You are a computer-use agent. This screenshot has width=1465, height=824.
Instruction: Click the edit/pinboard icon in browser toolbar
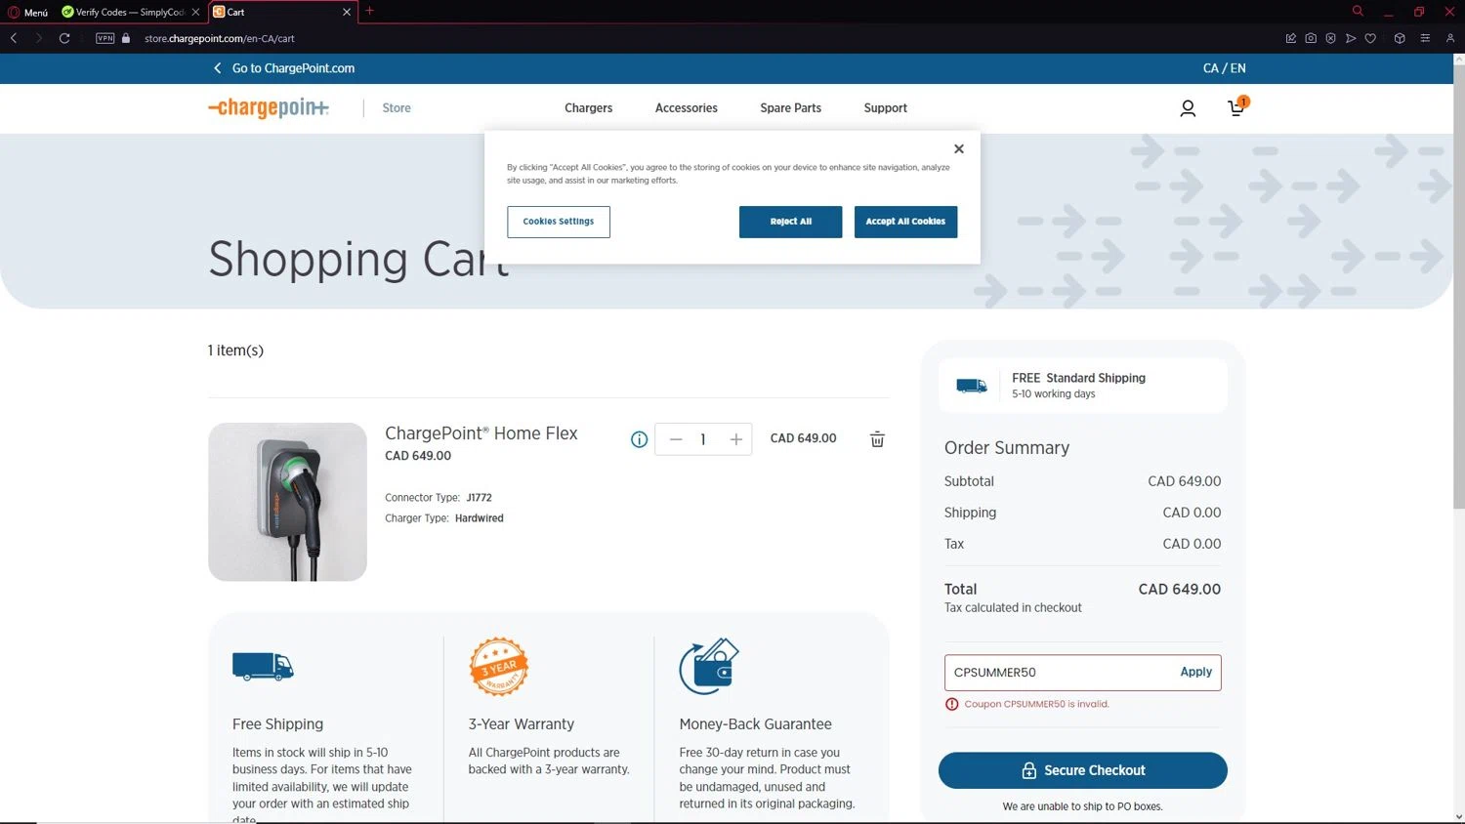point(1291,38)
